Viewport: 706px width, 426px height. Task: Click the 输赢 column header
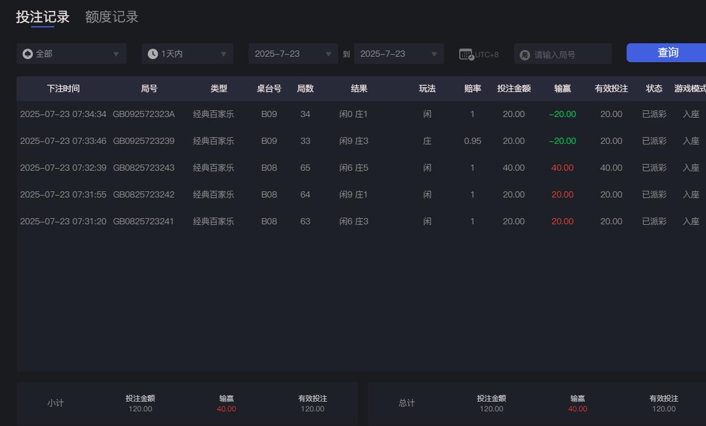(x=561, y=88)
